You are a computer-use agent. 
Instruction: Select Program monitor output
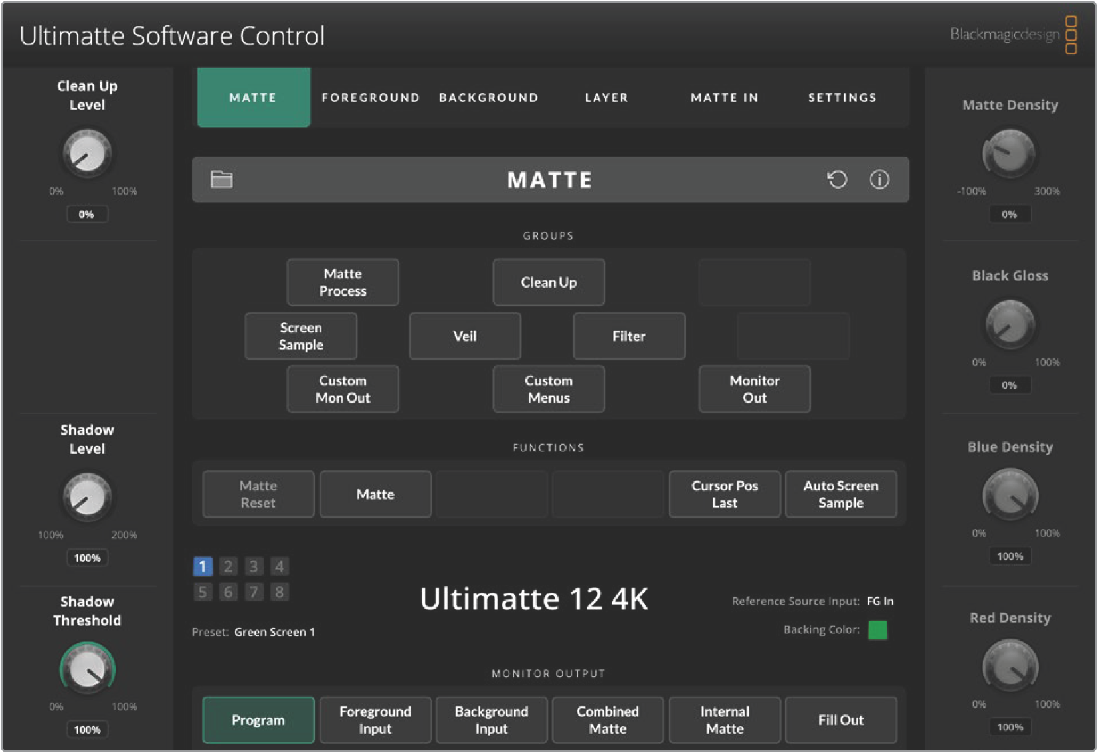pyautogui.click(x=258, y=720)
